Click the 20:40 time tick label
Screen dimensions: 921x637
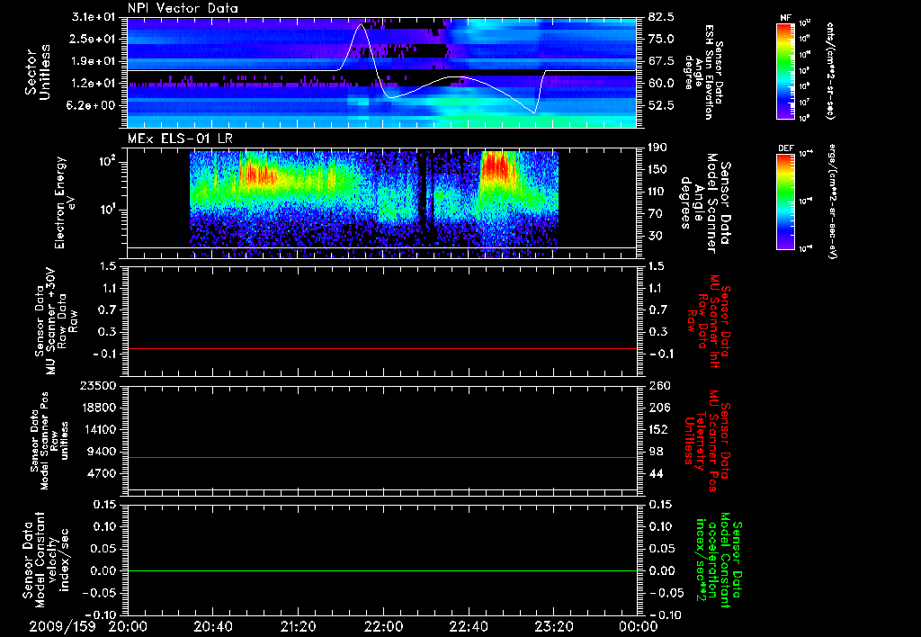point(212,626)
